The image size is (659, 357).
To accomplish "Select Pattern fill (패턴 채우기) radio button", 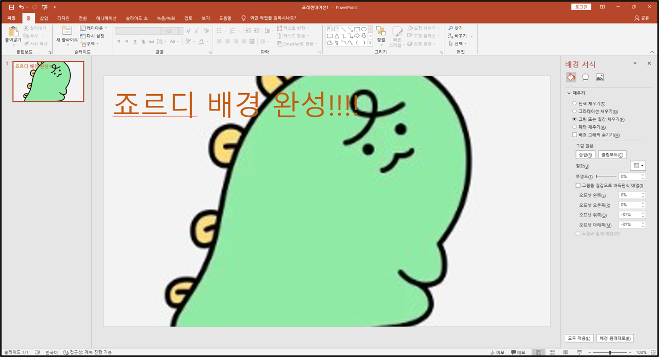I will pyautogui.click(x=574, y=127).
